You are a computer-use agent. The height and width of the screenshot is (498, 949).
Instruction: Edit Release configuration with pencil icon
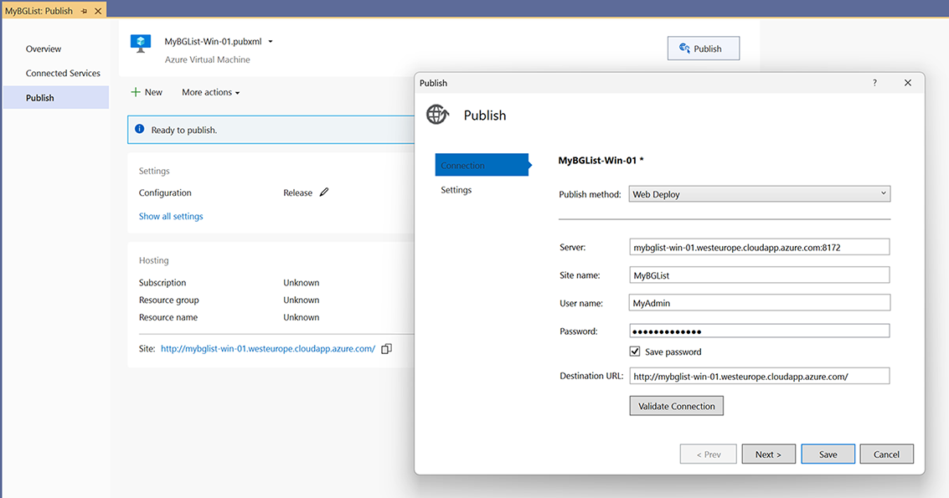click(x=324, y=193)
